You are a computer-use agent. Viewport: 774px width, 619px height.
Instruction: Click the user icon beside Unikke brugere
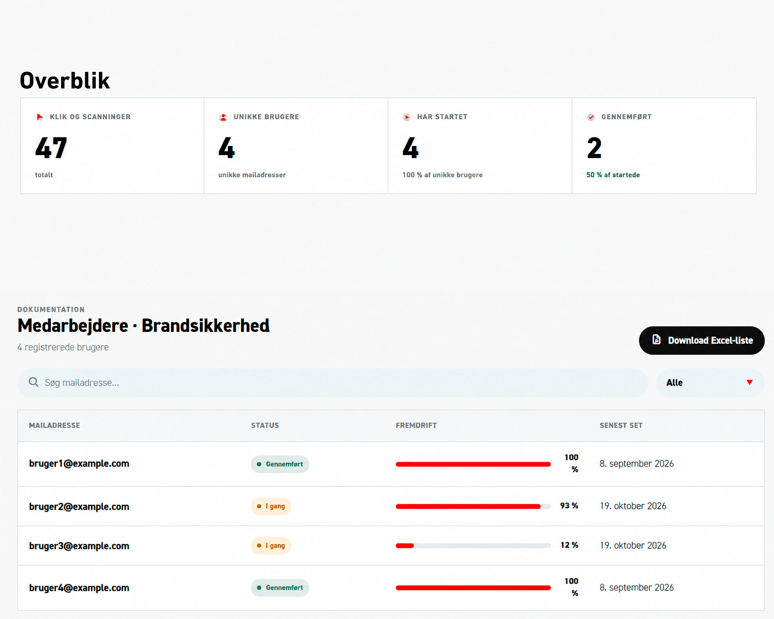pyautogui.click(x=223, y=117)
